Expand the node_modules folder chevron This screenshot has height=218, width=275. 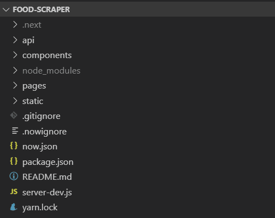(15, 70)
